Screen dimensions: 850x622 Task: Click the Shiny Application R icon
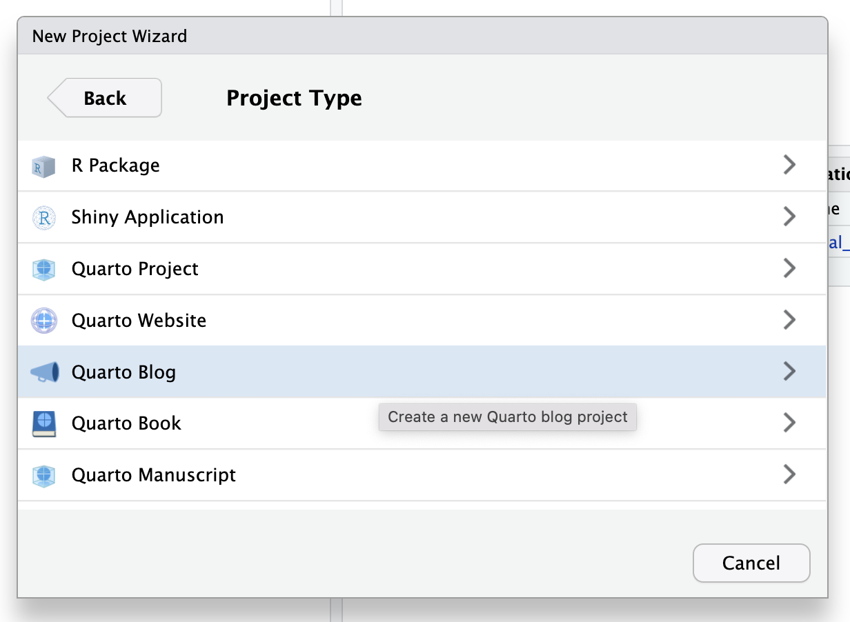click(43, 218)
